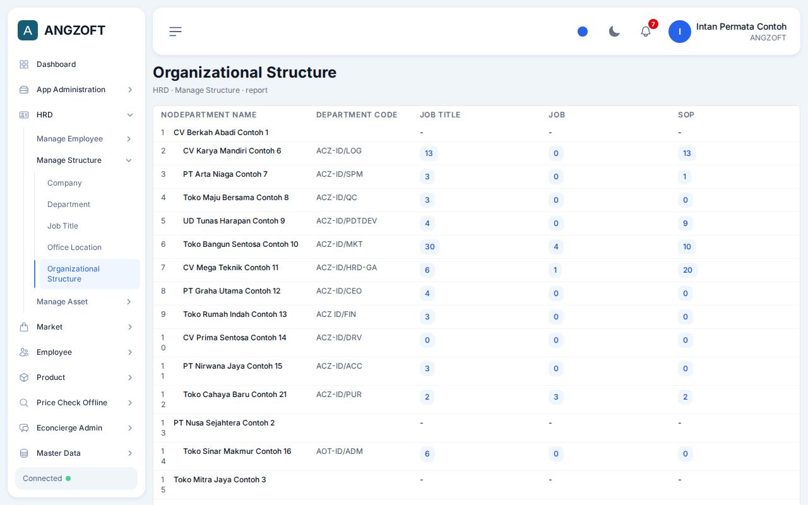Click the DEPARTMENT CODE column header

pyautogui.click(x=357, y=115)
